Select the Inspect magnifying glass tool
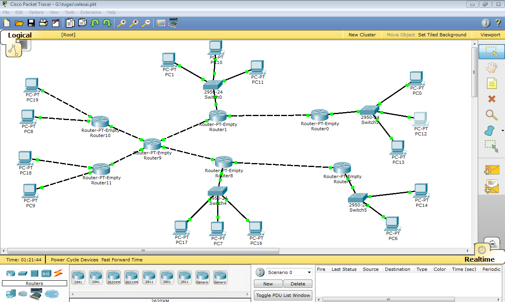This screenshot has width=505, height=302. [x=491, y=115]
